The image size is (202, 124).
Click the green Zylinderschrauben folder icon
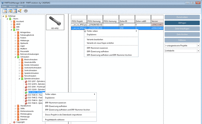22,79
